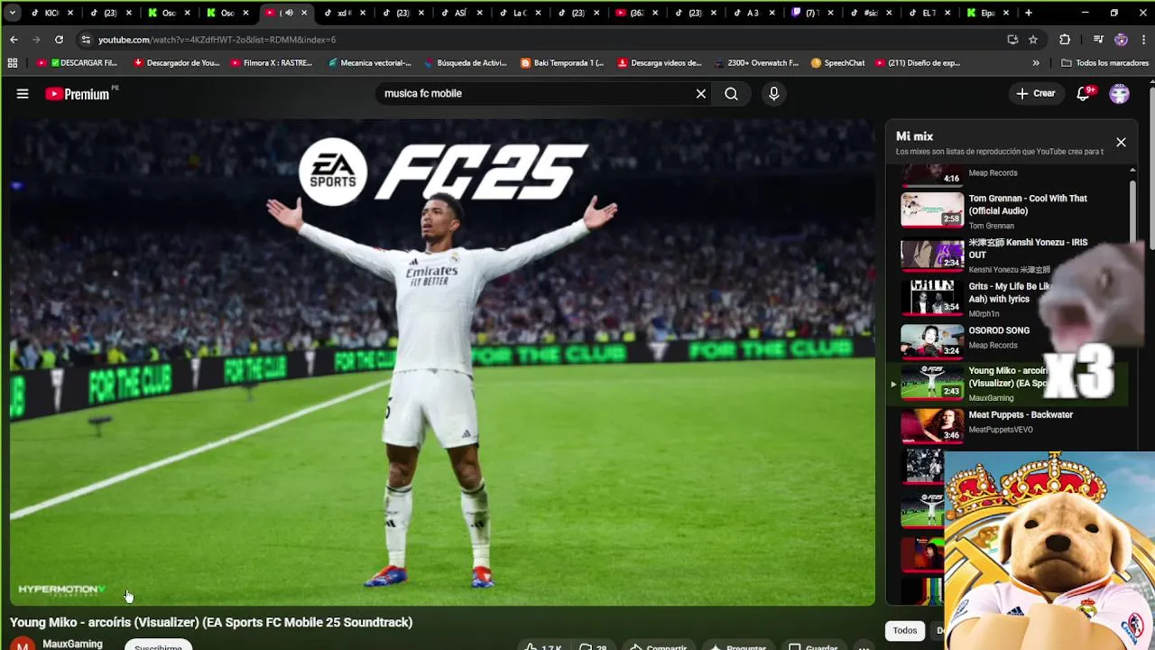The width and height of the screenshot is (1155, 650).
Task: Switch to the ASÍ tab
Action: click(x=460, y=13)
